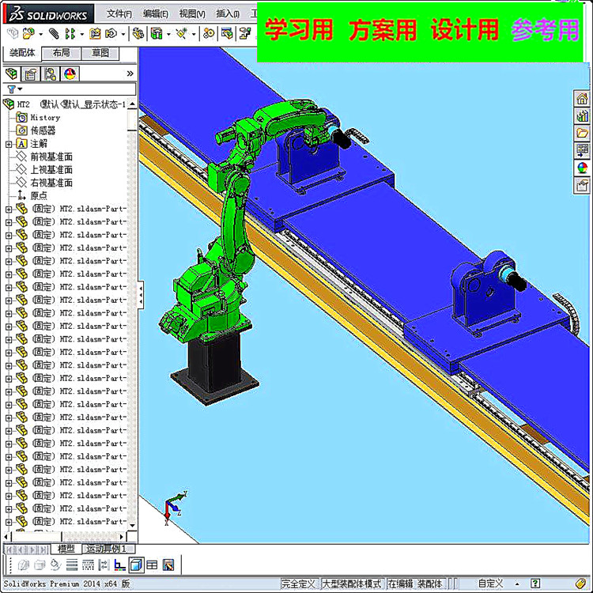Viewport: 593px width, 593px height.
Task: Select the Linear Component Pattern tool
Action: [70, 34]
